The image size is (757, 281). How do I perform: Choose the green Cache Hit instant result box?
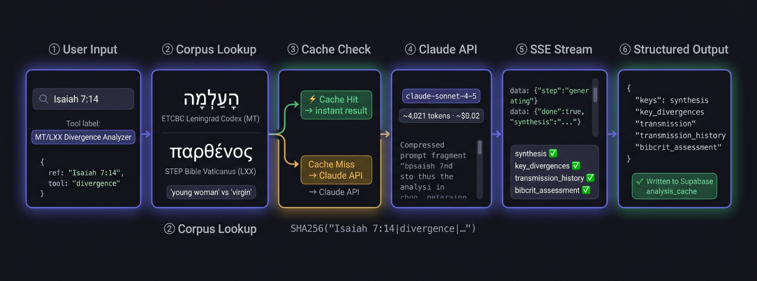coord(336,105)
